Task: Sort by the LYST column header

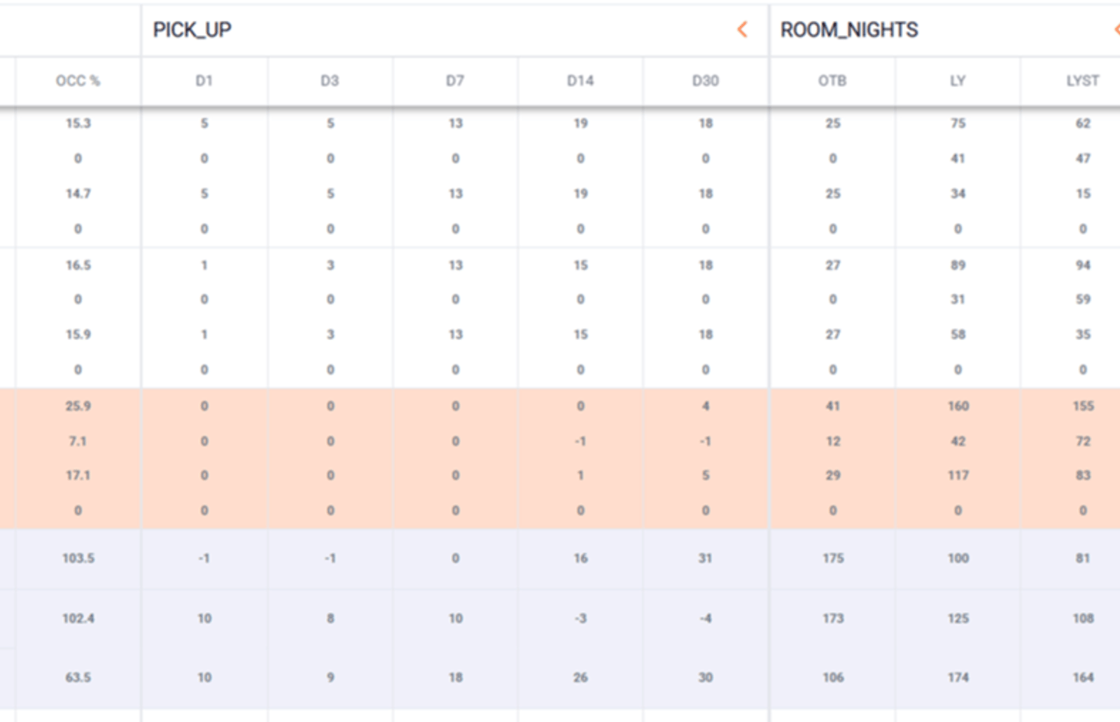Action: click(1082, 81)
